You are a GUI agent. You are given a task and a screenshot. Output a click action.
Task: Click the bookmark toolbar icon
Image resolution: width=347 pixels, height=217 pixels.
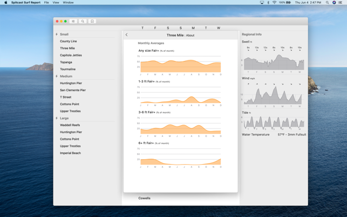click(92, 21)
